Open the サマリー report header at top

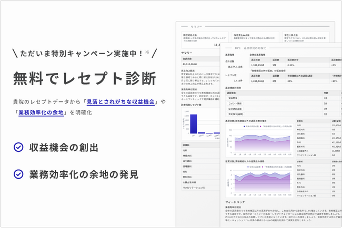(196, 26)
